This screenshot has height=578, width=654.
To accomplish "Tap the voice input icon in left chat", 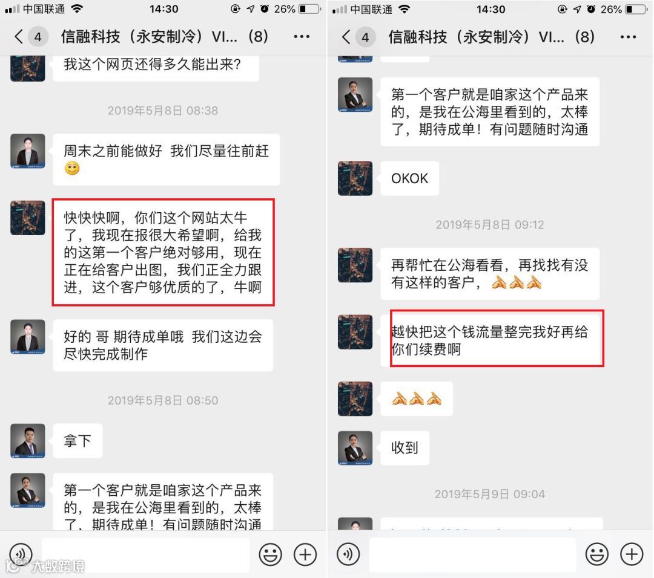I will pyautogui.click(x=21, y=554).
